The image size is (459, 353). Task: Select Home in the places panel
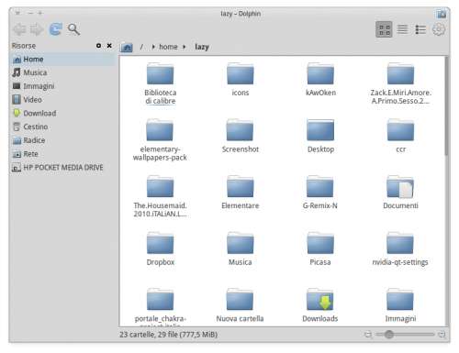click(63, 60)
